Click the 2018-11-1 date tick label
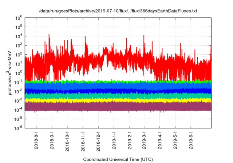The image size is (233, 163). coord(83,141)
